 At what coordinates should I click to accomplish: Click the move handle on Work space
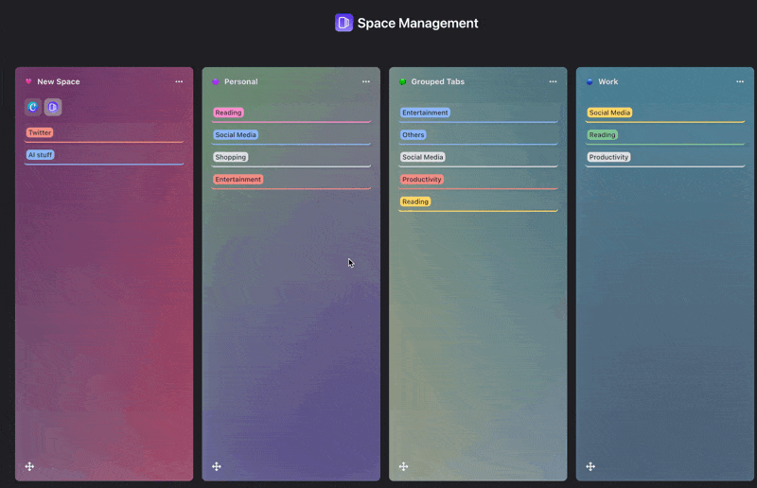pos(590,466)
